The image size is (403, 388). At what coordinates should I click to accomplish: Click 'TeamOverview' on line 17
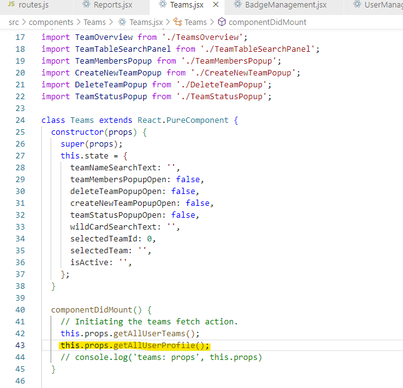pyautogui.click(x=104, y=37)
